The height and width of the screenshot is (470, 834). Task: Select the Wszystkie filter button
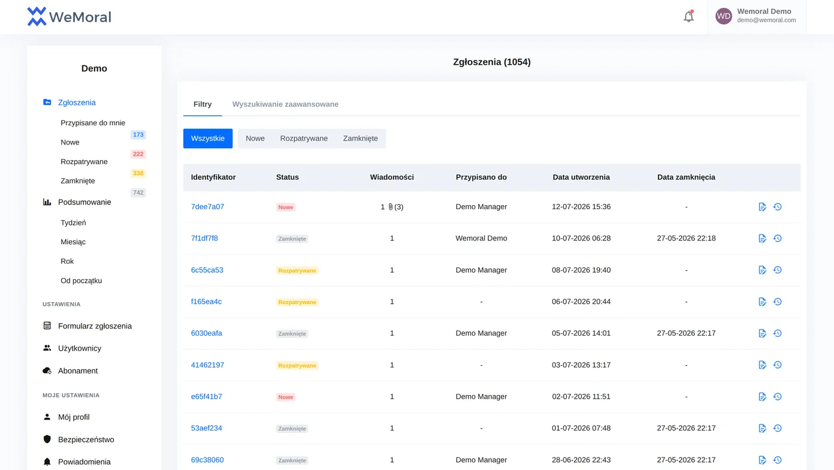208,138
